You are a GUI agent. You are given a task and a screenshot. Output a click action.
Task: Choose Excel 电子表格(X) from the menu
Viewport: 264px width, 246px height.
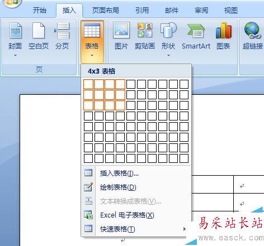coord(136,215)
